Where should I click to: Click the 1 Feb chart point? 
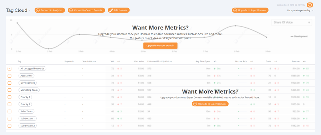[17, 23]
